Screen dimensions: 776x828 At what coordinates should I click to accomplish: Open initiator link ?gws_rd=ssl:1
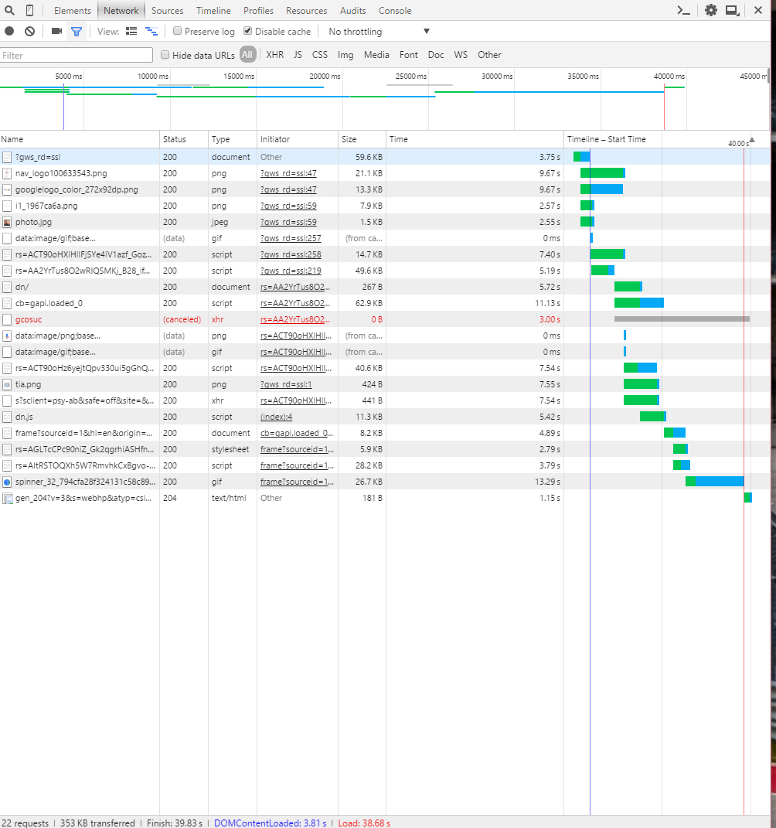(285, 385)
